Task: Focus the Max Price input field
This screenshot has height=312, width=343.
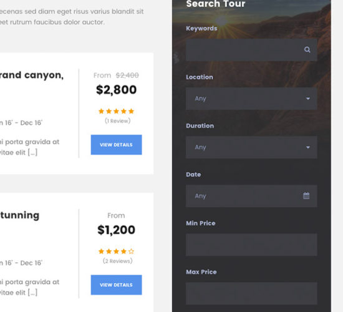Action: pyautogui.click(x=251, y=293)
